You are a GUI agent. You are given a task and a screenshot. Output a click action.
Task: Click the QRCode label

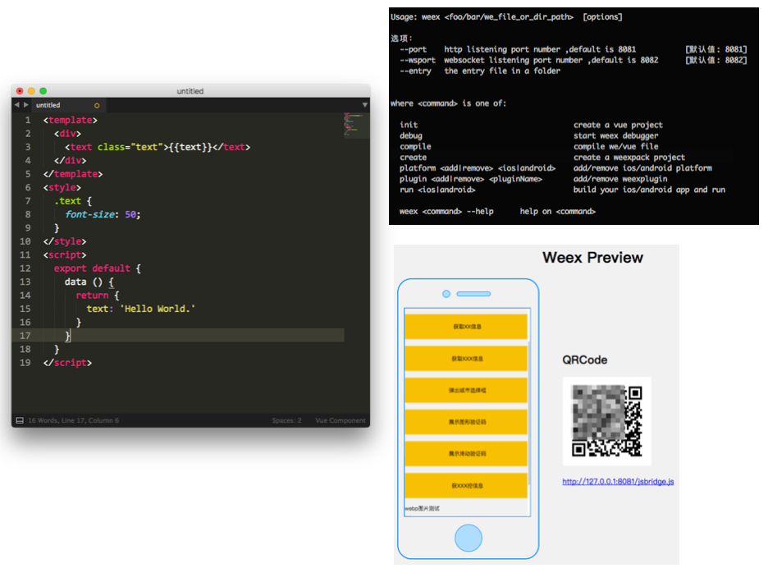click(584, 360)
